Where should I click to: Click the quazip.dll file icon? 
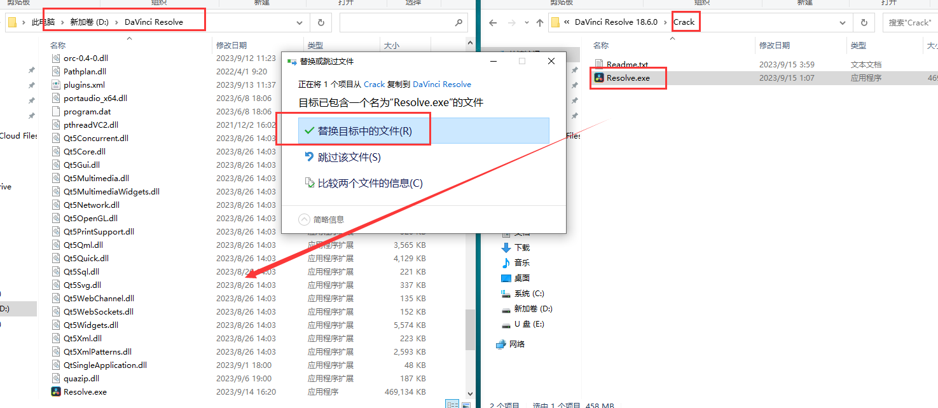(56, 378)
